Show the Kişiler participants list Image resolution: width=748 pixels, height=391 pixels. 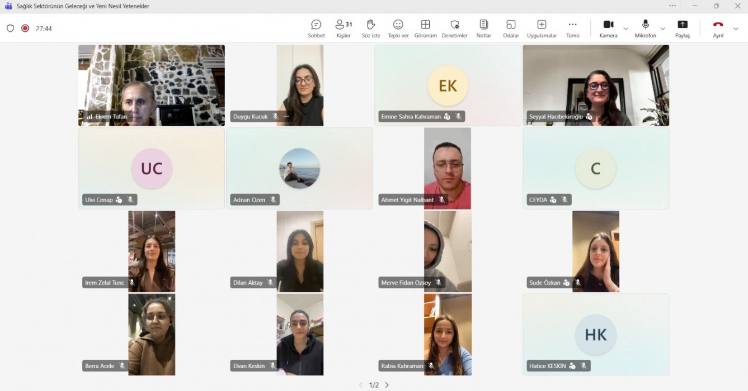pos(344,28)
